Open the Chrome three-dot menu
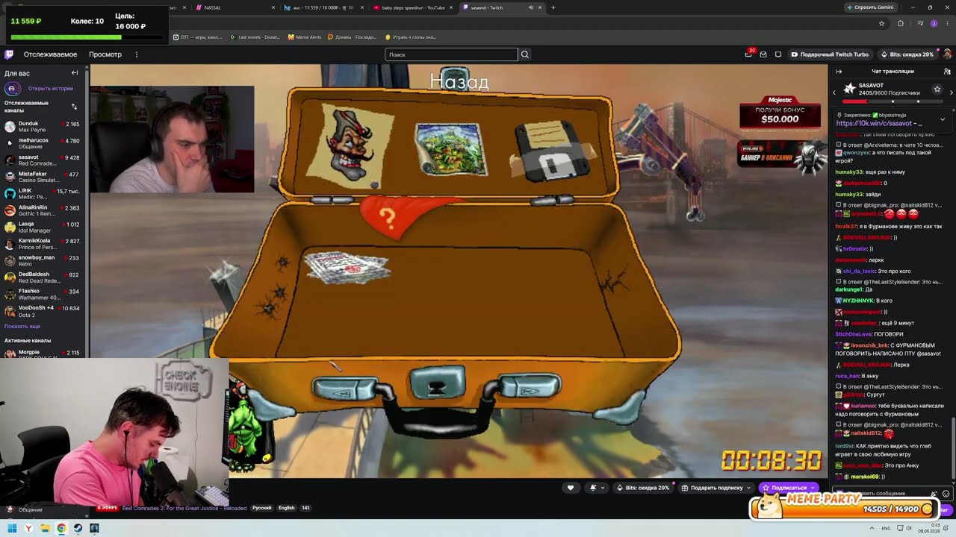Image resolution: width=956 pixels, height=537 pixels. point(947,23)
